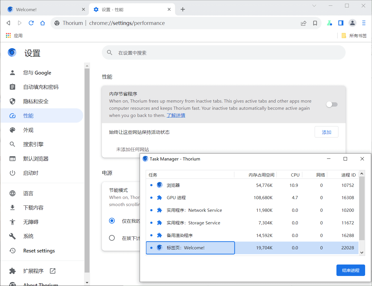The height and width of the screenshot is (286, 372).
Task: Open the 性能 settings section
Action: click(42, 115)
